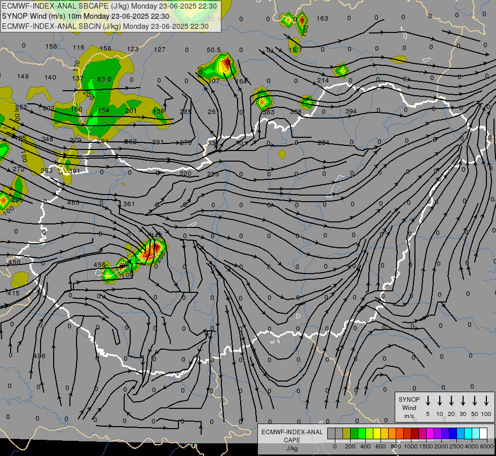Image resolution: width=496 pixels, height=456 pixels.
Task: Click the map value 50.5
Action: (214, 50)
